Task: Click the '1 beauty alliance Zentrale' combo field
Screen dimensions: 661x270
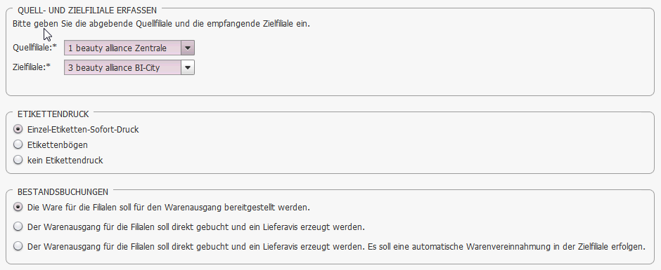Action: coord(129,48)
